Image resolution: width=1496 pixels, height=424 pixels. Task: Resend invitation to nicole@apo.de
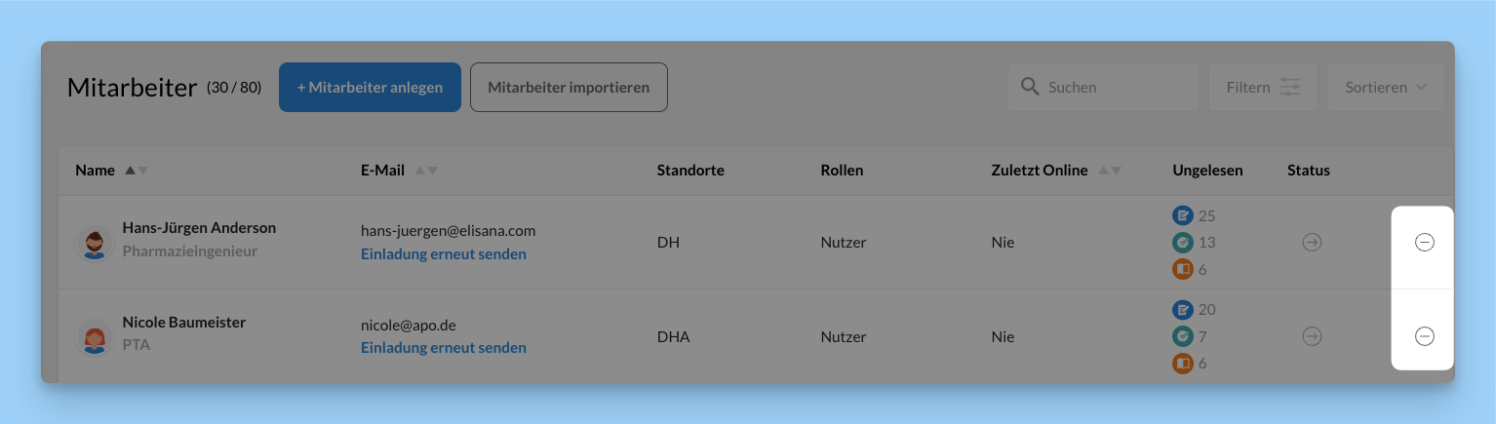tap(443, 348)
